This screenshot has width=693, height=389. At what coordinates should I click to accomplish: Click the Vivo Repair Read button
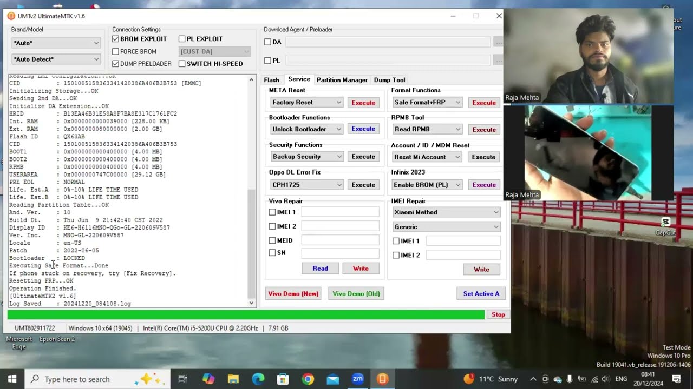[320, 269]
